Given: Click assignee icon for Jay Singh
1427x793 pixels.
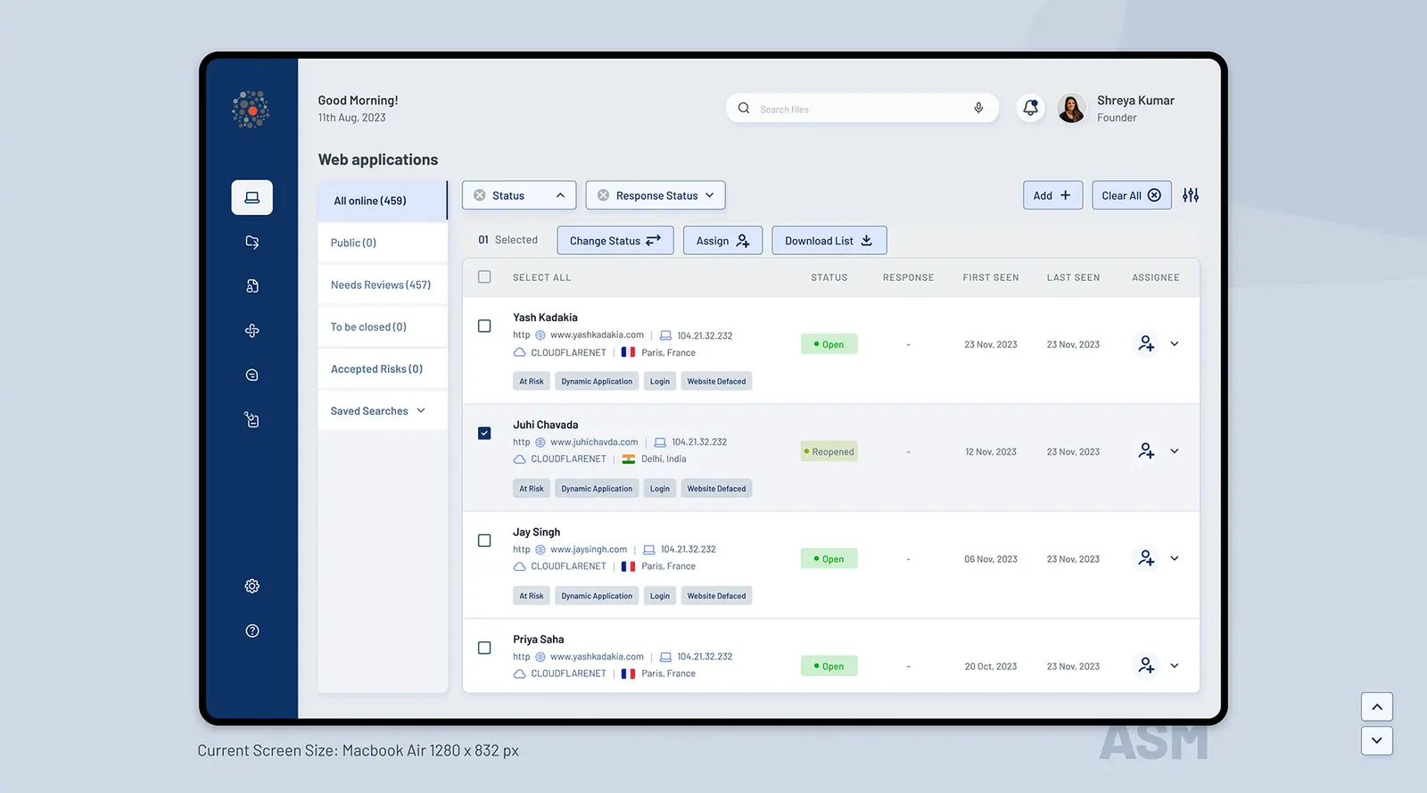Looking at the screenshot, I should [1146, 558].
